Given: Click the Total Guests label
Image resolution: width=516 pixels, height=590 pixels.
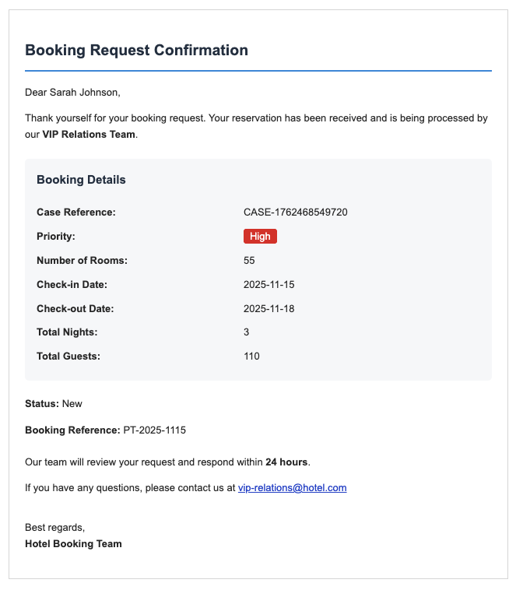Looking at the screenshot, I should (x=68, y=356).
